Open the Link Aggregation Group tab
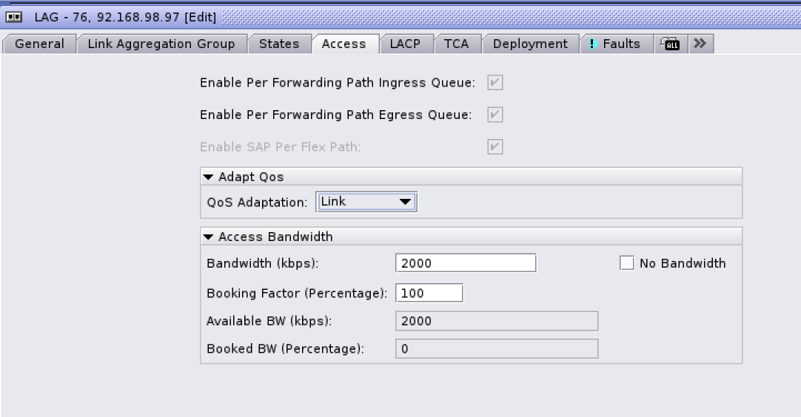The height and width of the screenshot is (417, 801). point(161,44)
